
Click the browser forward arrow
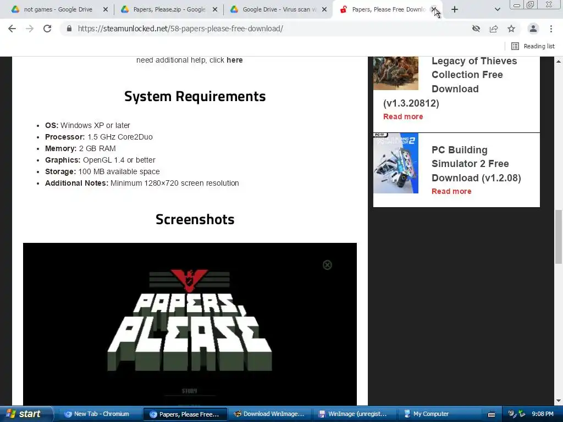pos(30,29)
